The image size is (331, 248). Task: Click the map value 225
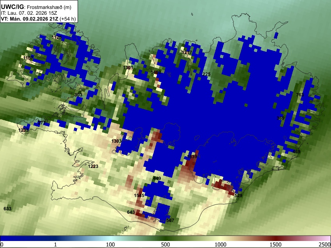tap(206, 74)
